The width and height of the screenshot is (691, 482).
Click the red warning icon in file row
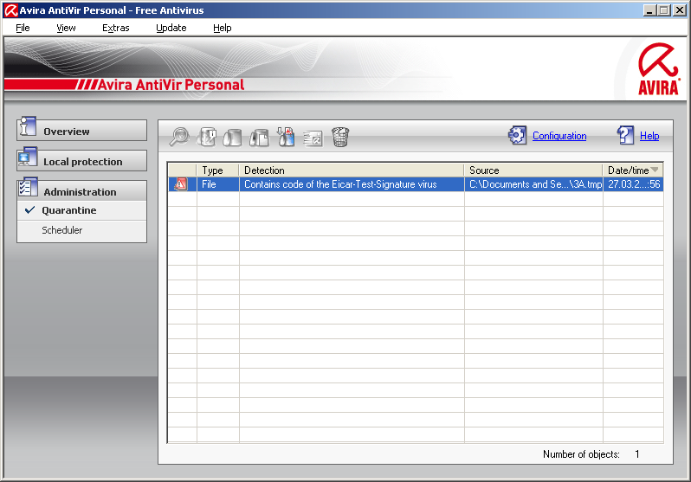tap(181, 184)
